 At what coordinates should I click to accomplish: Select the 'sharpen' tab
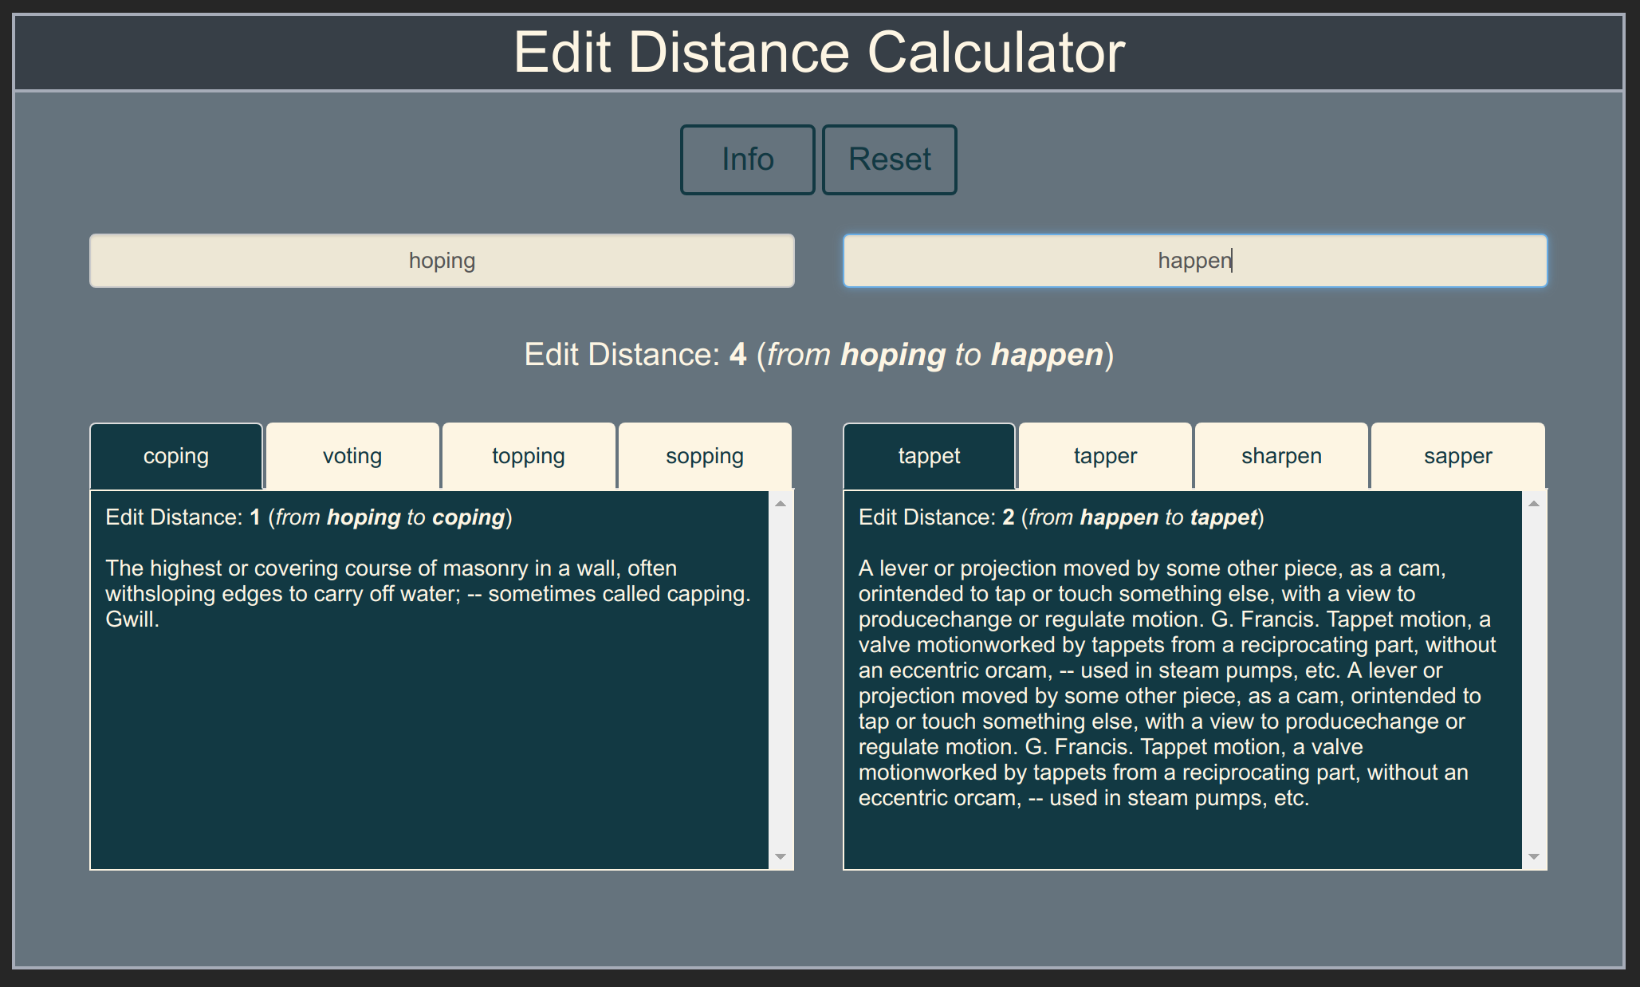point(1280,454)
